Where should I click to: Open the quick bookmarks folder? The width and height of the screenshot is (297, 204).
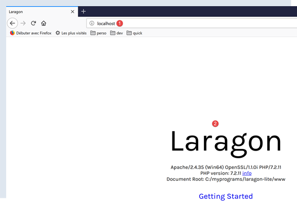(134, 33)
